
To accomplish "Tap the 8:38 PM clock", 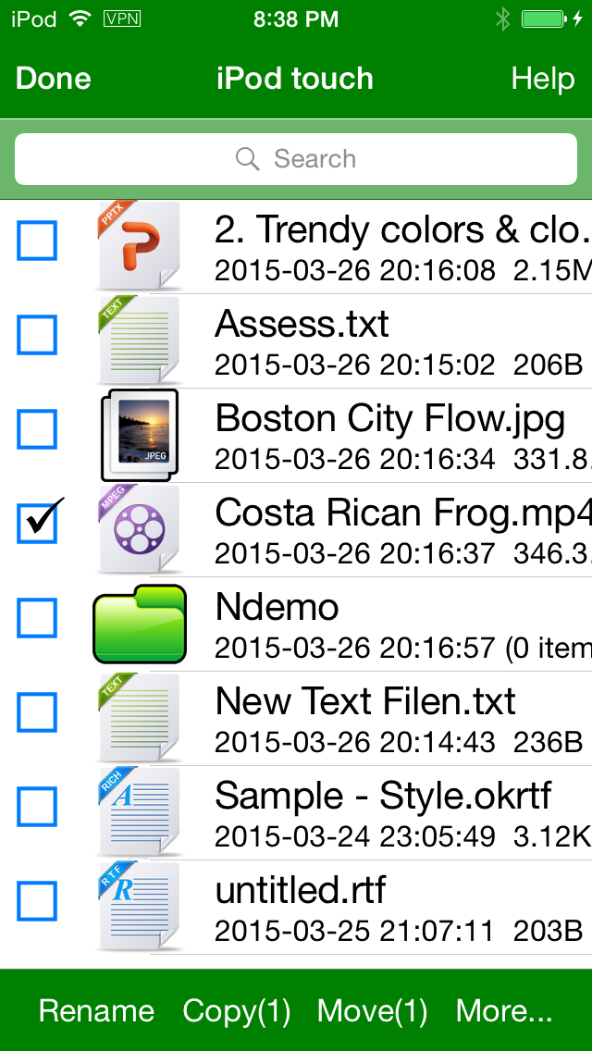I will coord(296,19).
